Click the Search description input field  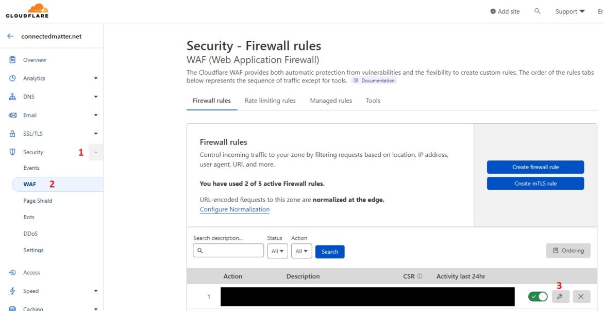pyautogui.click(x=228, y=250)
